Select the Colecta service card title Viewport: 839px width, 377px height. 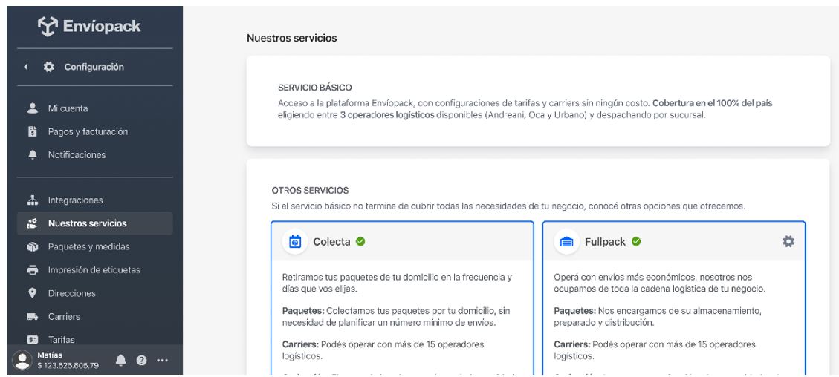click(331, 242)
